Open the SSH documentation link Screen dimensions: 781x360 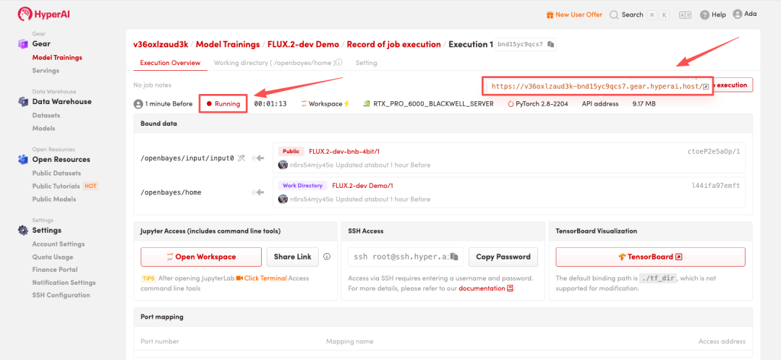(482, 289)
